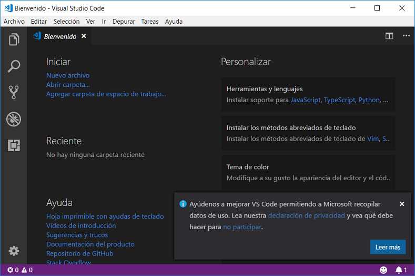
Task: Open the Stack Overflow link
Action: (68, 262)
